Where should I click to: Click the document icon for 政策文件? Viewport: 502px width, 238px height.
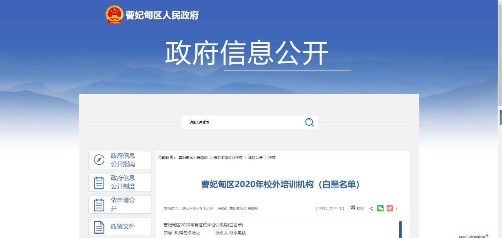(99, 227)
